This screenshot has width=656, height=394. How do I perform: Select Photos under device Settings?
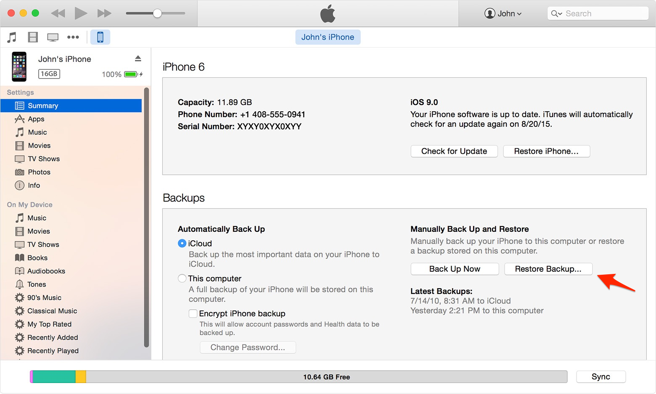38,172
